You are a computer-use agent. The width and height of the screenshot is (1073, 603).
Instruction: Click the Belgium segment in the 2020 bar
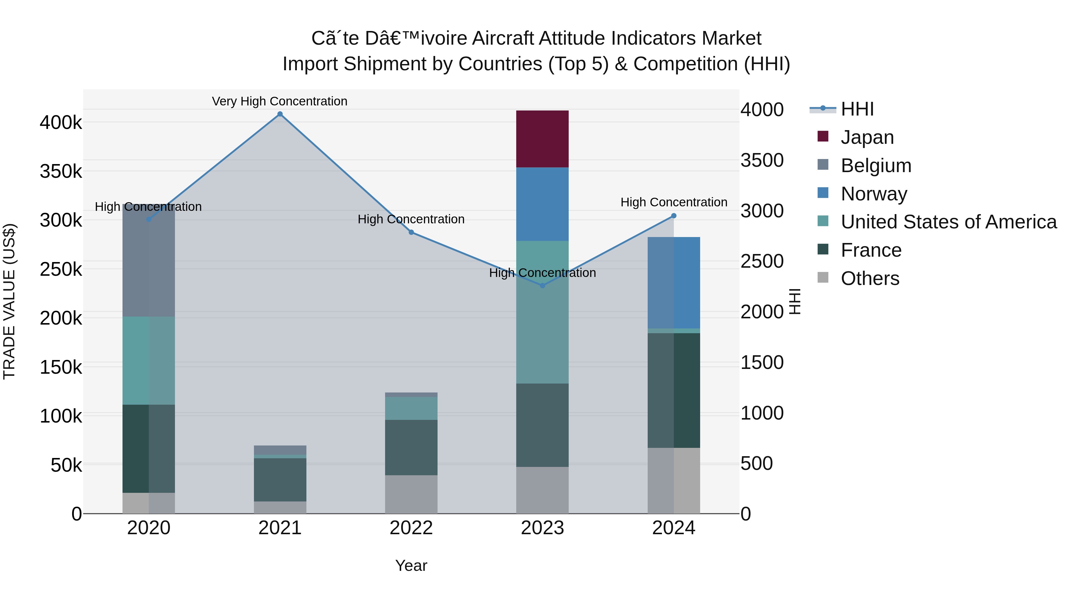[x=149, y=260]
